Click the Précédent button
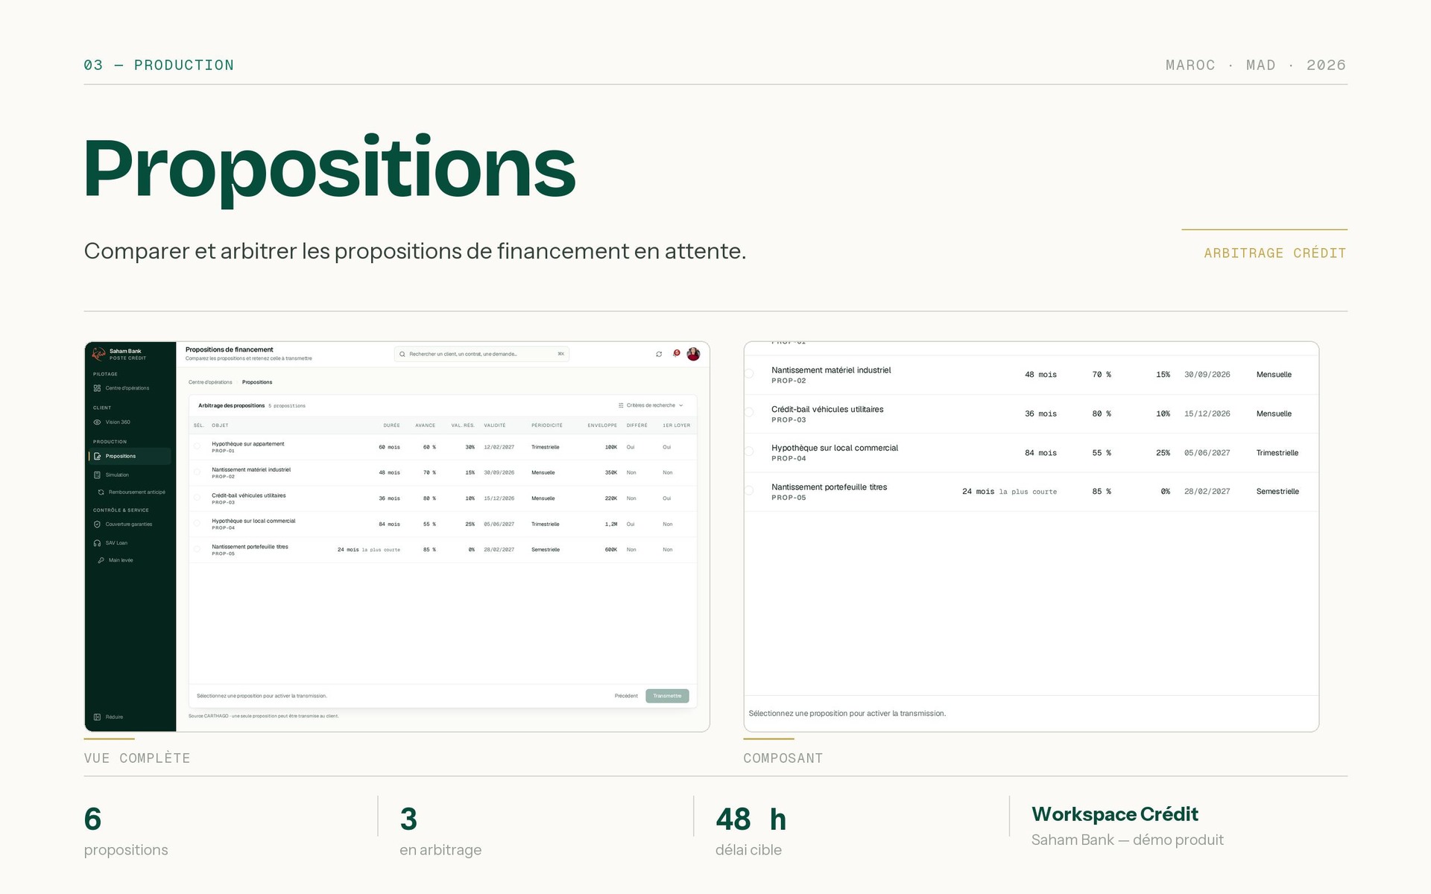Image resolution: width=1431 pixels, height=894 pixels. click(626, 696)
